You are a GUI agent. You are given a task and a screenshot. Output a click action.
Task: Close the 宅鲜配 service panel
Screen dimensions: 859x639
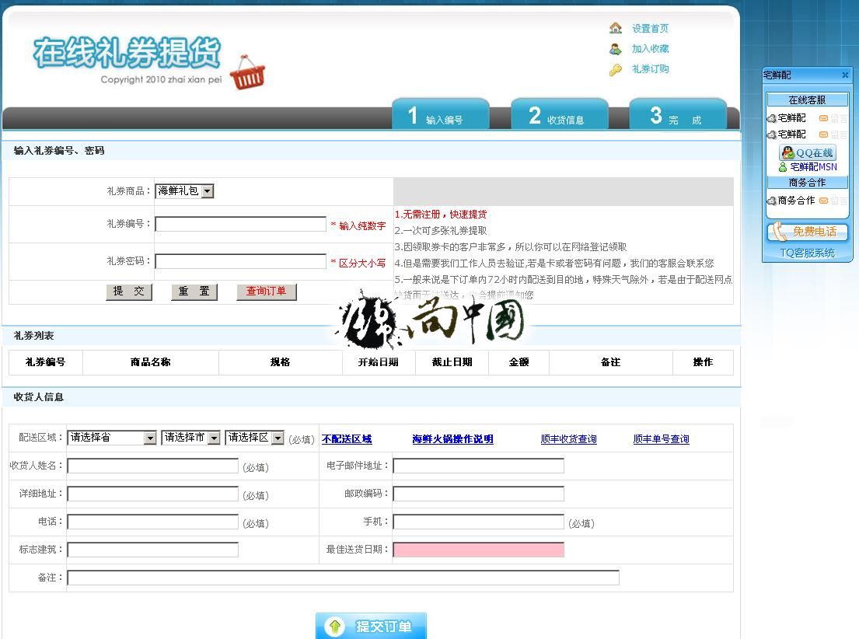click(x=845, y=75)
